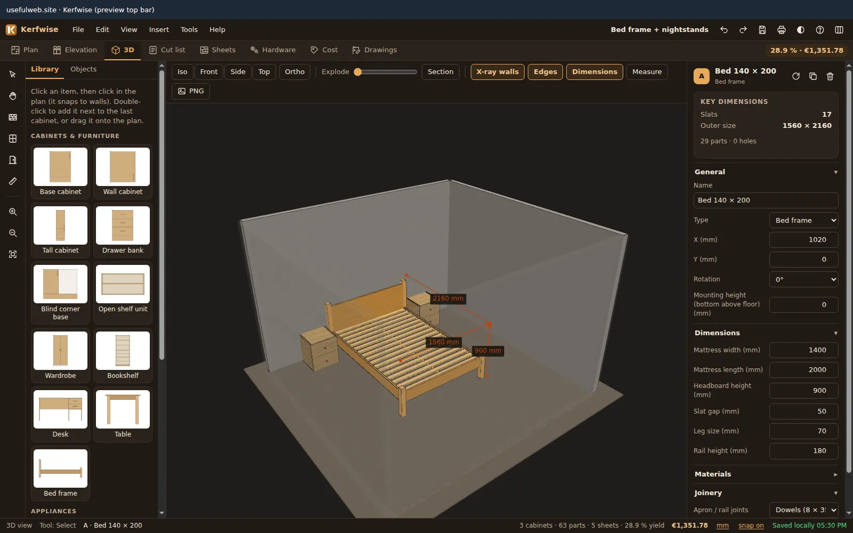This screenshot has height=533, width=853.
Task: Collapse the Dimensions section
Action: coord(766,333)
